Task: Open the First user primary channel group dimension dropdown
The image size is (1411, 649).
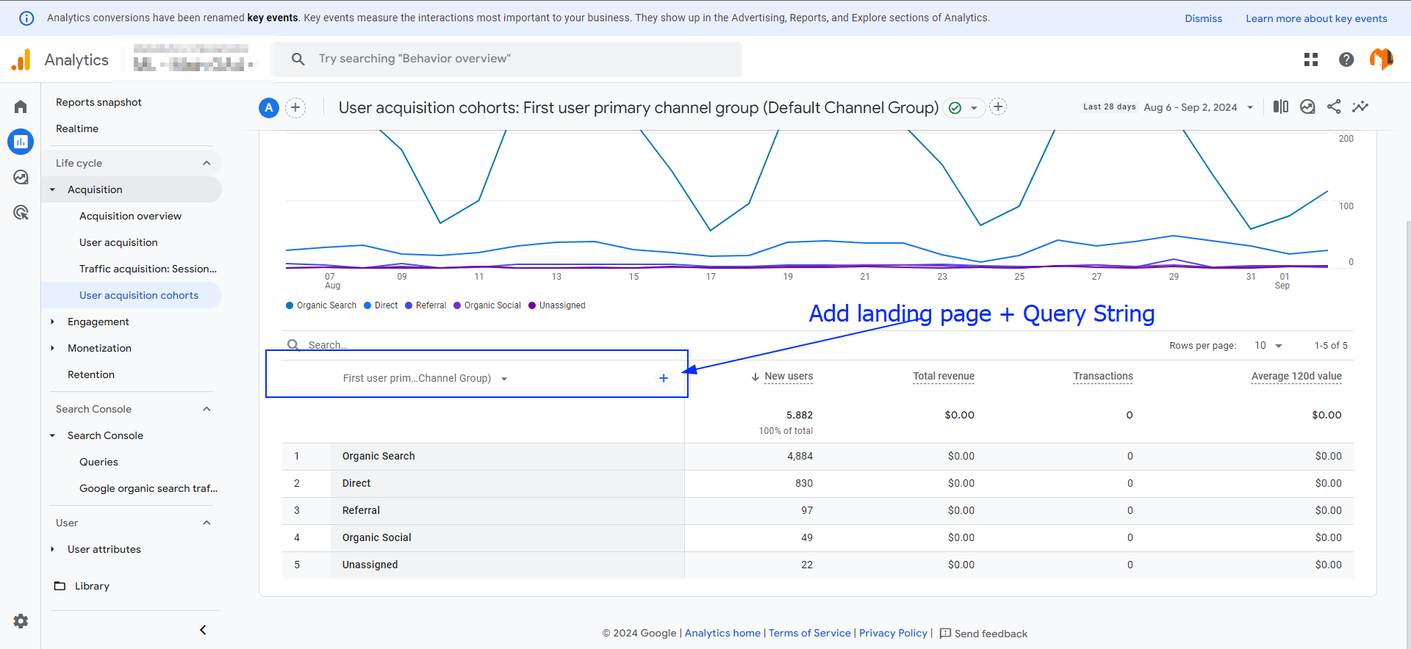Action: point(426,378)
